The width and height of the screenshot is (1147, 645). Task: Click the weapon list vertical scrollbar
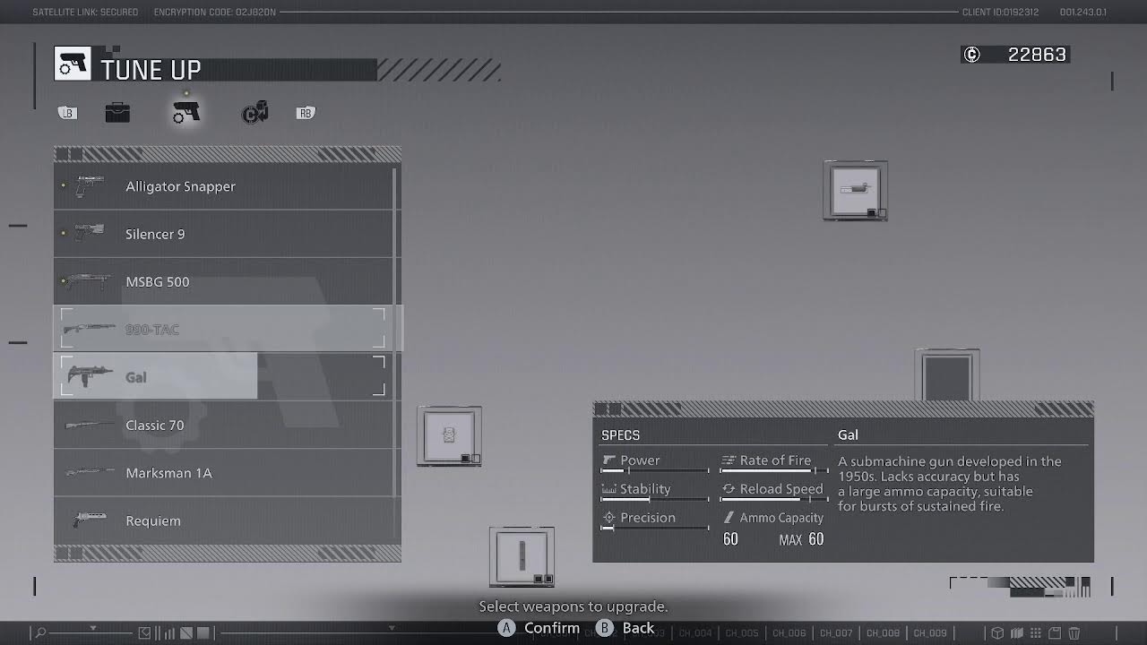coord(396,353)
